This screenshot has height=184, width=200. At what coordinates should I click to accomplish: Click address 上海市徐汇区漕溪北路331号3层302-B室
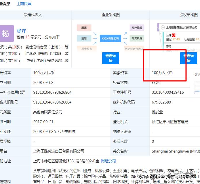66,161
